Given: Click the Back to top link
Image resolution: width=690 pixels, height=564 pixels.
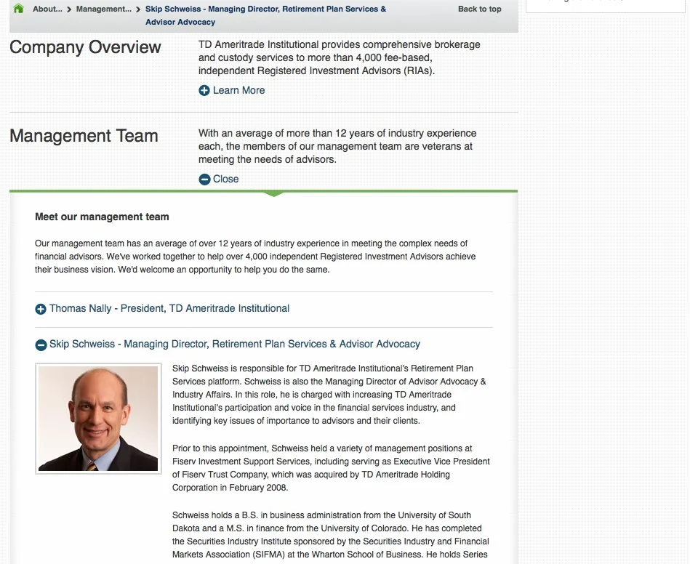Looking at the screenshot, I should [x=480, y=9].
